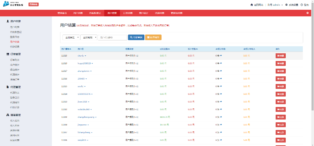Select 订单列表 tab in red navigation bar

coord(128,13)
